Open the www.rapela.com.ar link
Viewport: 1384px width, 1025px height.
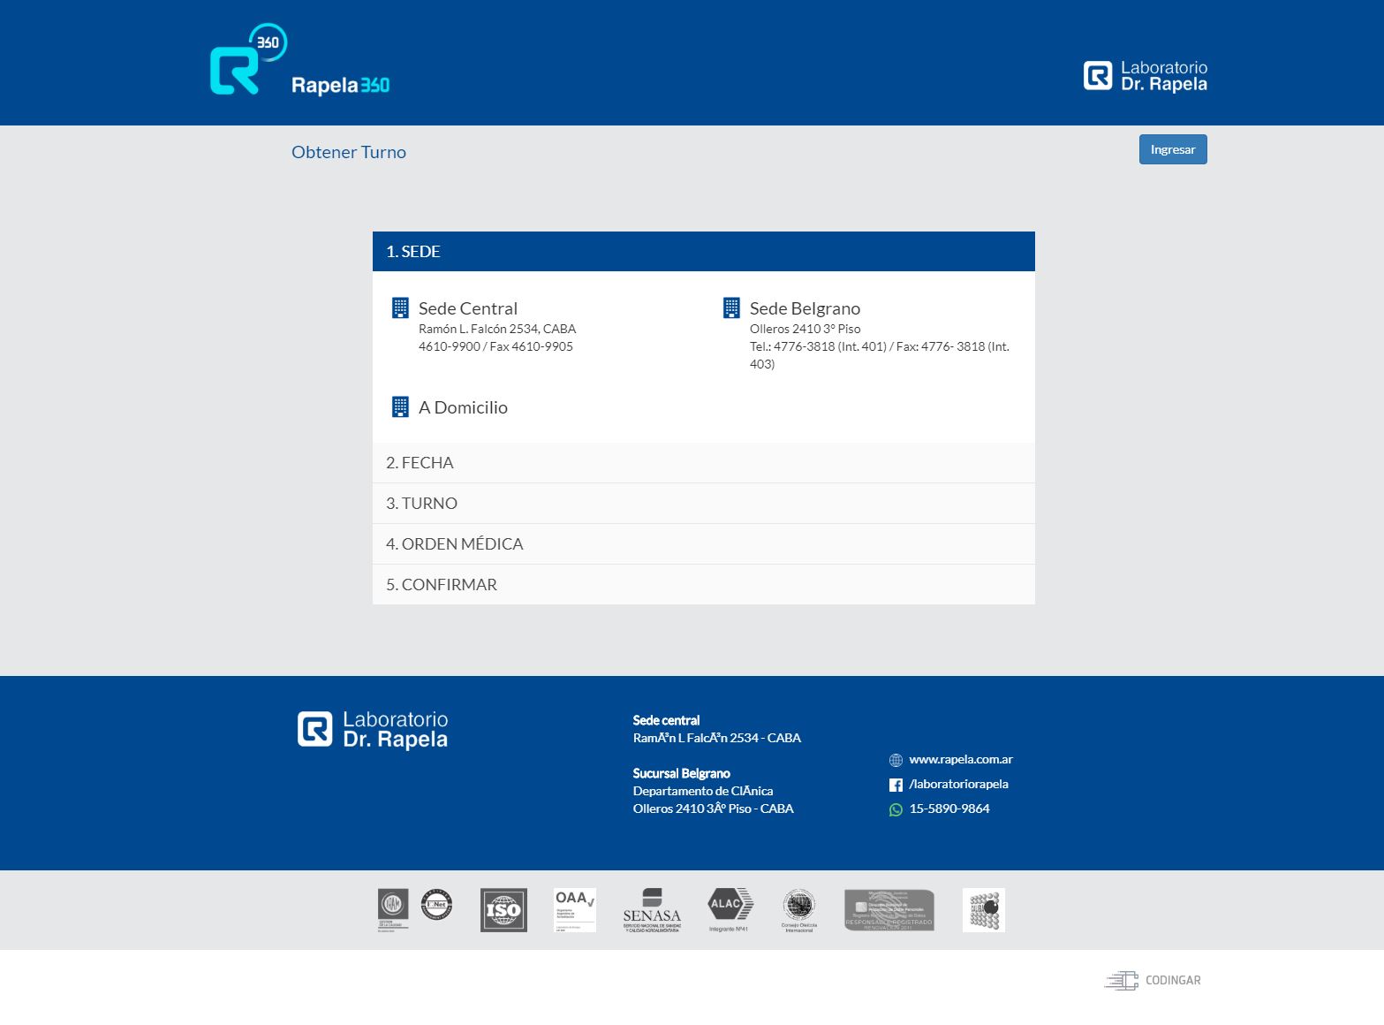(961, 759)
